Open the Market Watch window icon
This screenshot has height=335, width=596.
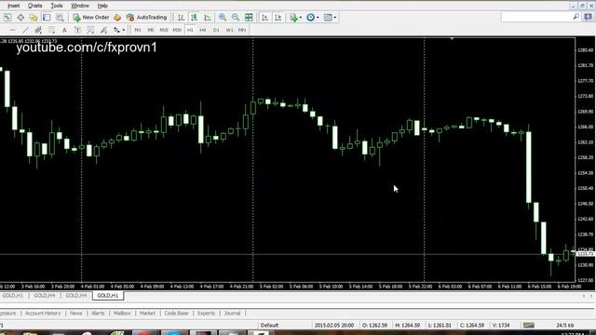pyautogui.click(x=7, y=17)
